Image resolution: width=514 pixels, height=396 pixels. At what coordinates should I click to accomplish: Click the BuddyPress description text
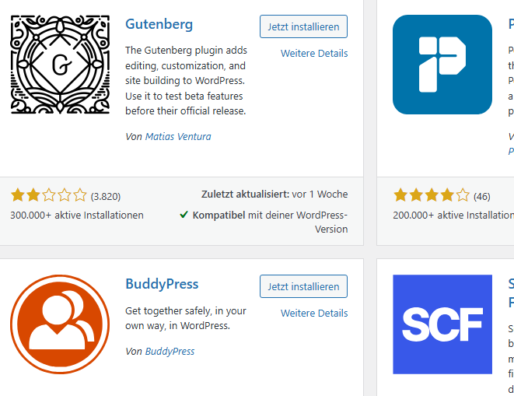pyautogui.click(x=185, y=318)
